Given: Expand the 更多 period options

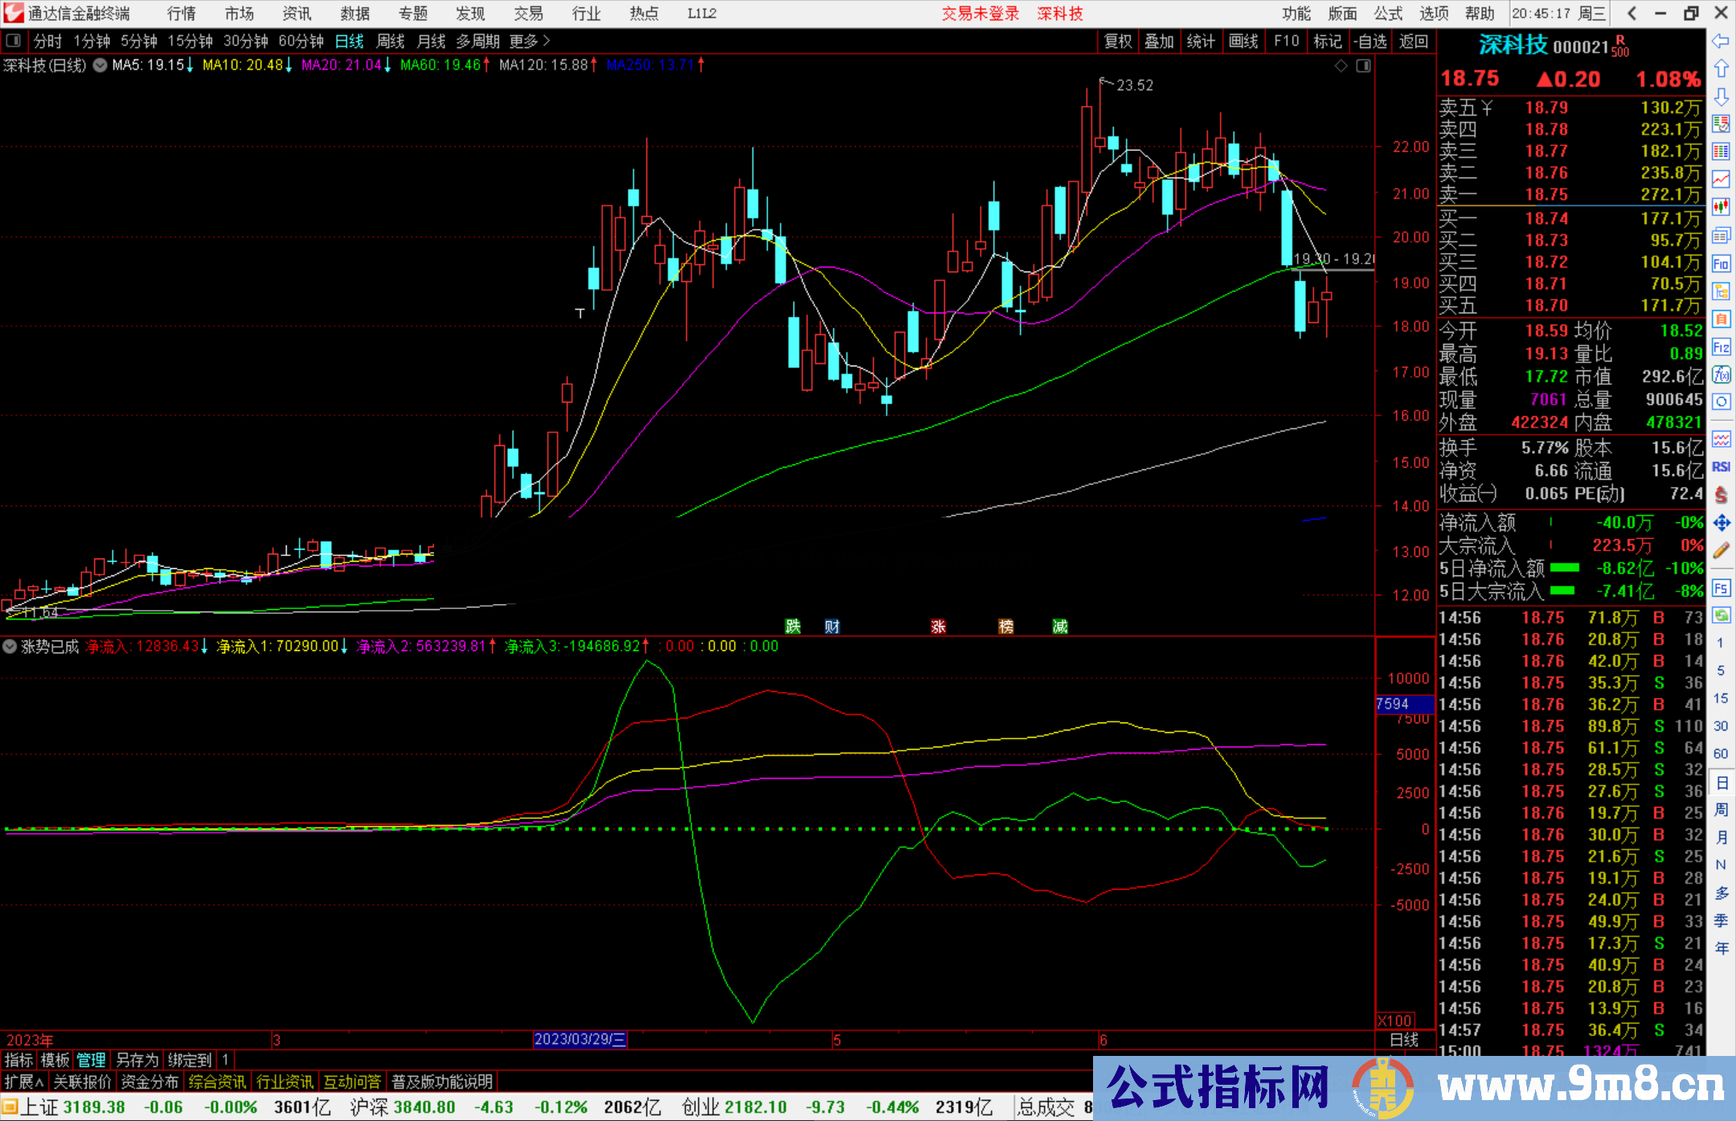Looking at the screenshot, I should point(530,41).
